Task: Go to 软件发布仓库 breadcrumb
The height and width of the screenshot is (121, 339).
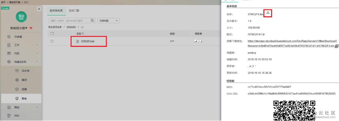Action: point(55,27)
